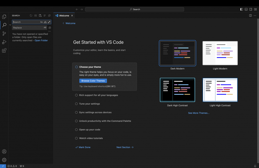View search results as tree icon
Screen dimensions: 259x168
click(45, 15)
